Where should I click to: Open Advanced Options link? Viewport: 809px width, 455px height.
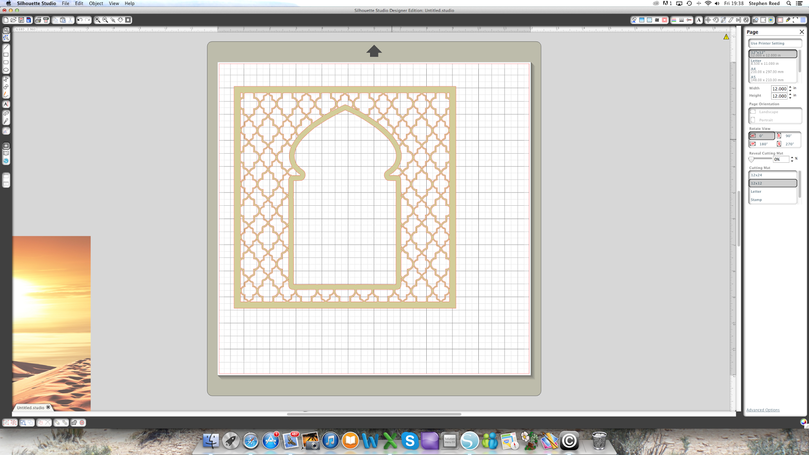(763, 410)
